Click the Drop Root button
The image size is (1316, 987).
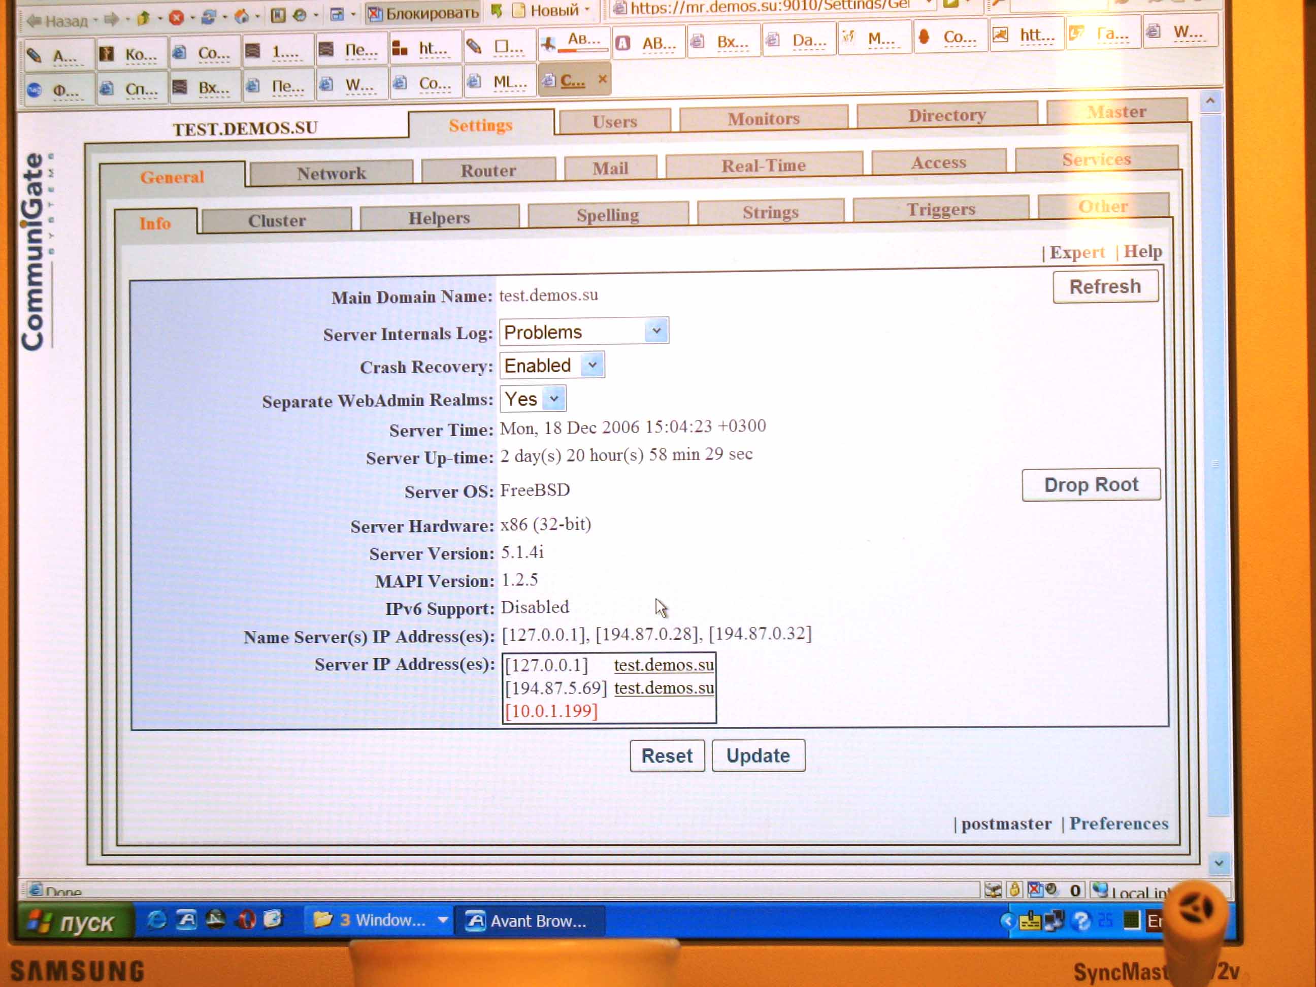point(1091,485)
